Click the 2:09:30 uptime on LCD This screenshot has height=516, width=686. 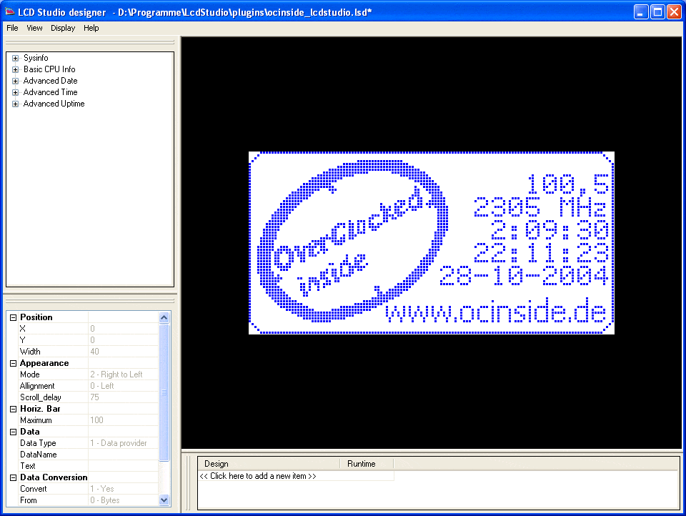(x=549, y=230)
